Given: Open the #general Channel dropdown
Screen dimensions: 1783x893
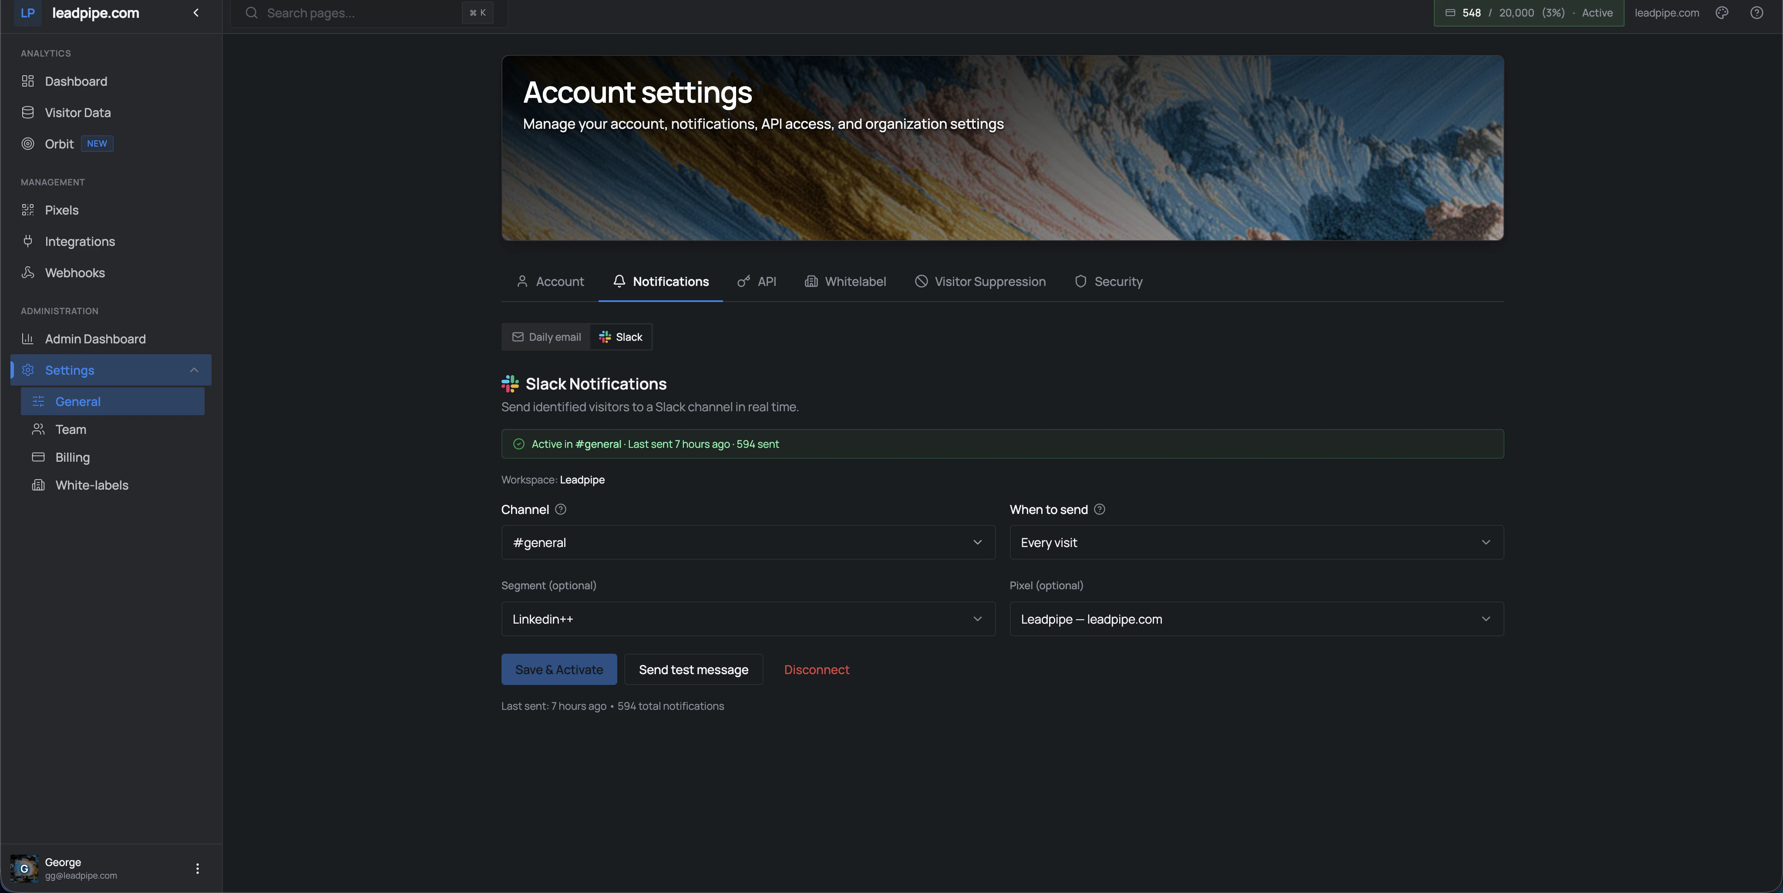Looking at the screenshot, I should [747, 542].
